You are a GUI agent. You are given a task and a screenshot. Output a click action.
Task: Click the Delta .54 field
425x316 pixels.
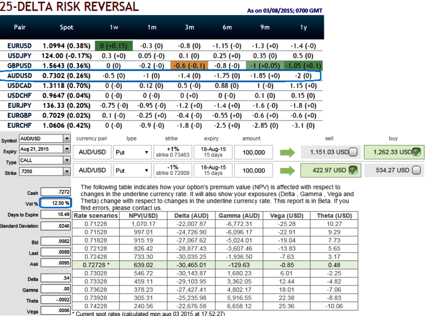click(56, 278)
